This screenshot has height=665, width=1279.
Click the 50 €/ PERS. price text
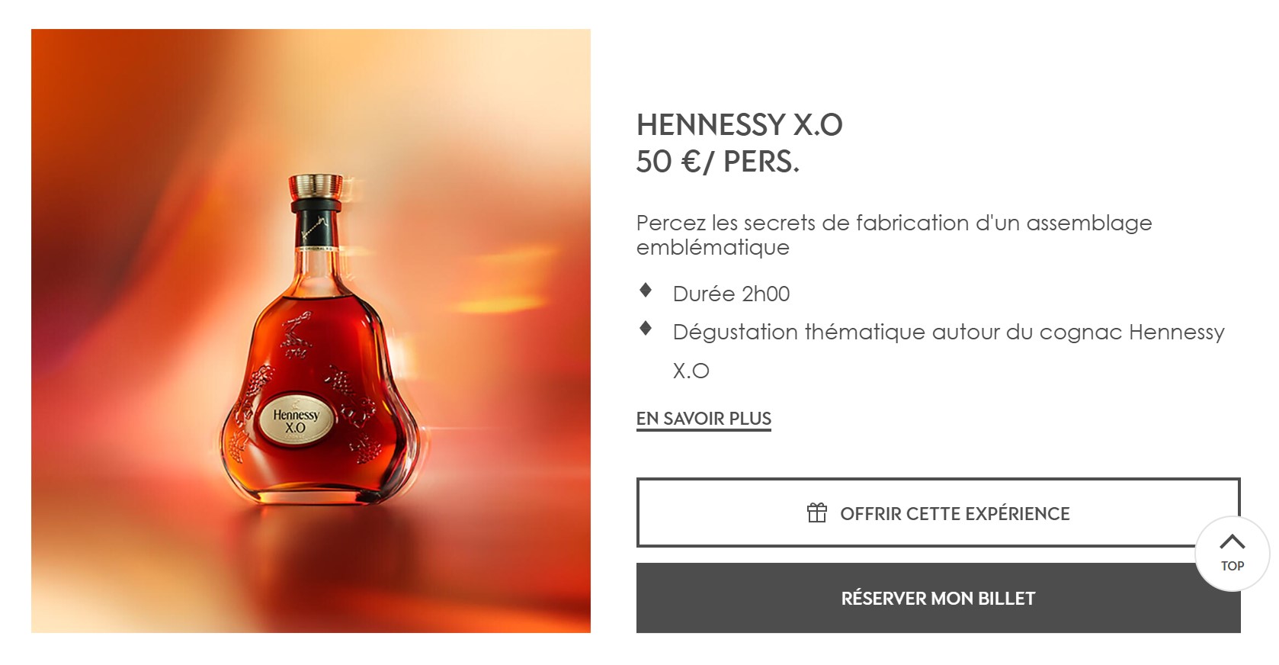pyautogui.click(x=718, y=162)
